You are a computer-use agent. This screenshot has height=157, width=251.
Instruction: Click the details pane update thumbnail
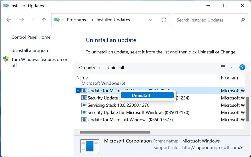(90, 146)
